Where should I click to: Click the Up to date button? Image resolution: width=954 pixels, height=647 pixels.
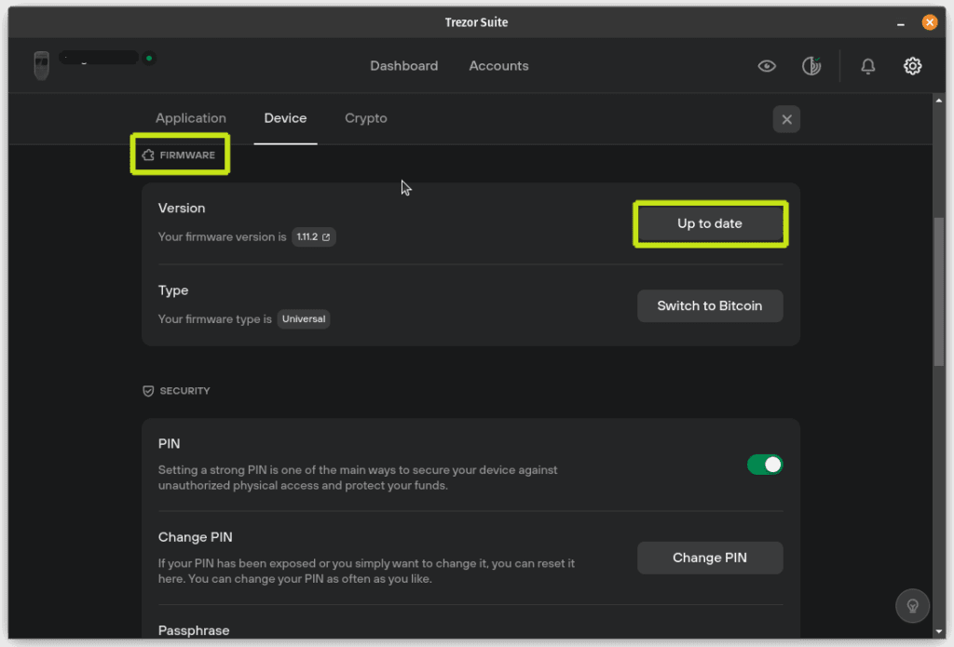click(710, 223)
